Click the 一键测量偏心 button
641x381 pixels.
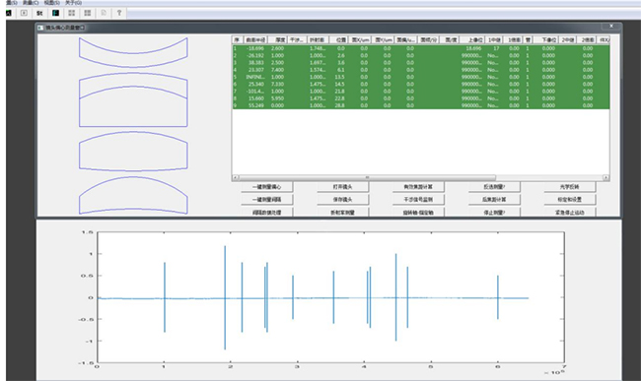[x=266, y=187]
